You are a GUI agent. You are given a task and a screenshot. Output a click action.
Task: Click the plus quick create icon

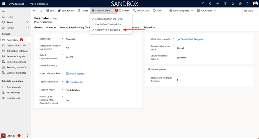click(x=218, y=4)
